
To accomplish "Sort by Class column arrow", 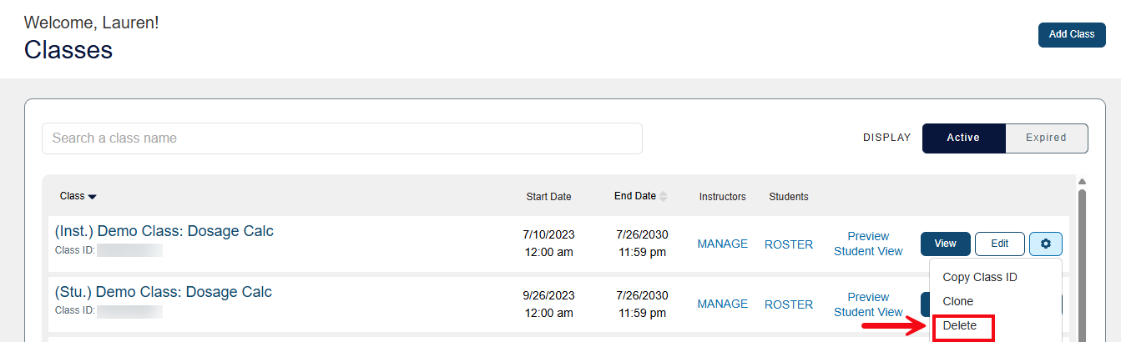I will tap(93, 197).
